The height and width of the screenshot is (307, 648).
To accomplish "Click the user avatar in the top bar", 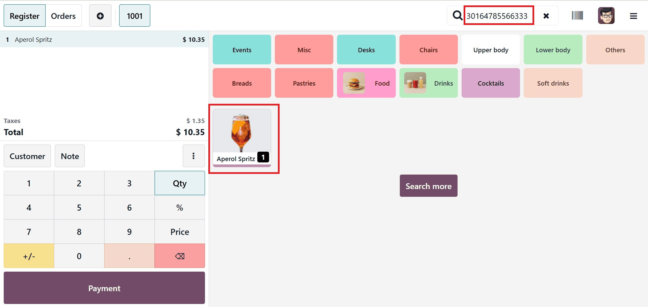I will pyautogui.click(x=606, y=15).
